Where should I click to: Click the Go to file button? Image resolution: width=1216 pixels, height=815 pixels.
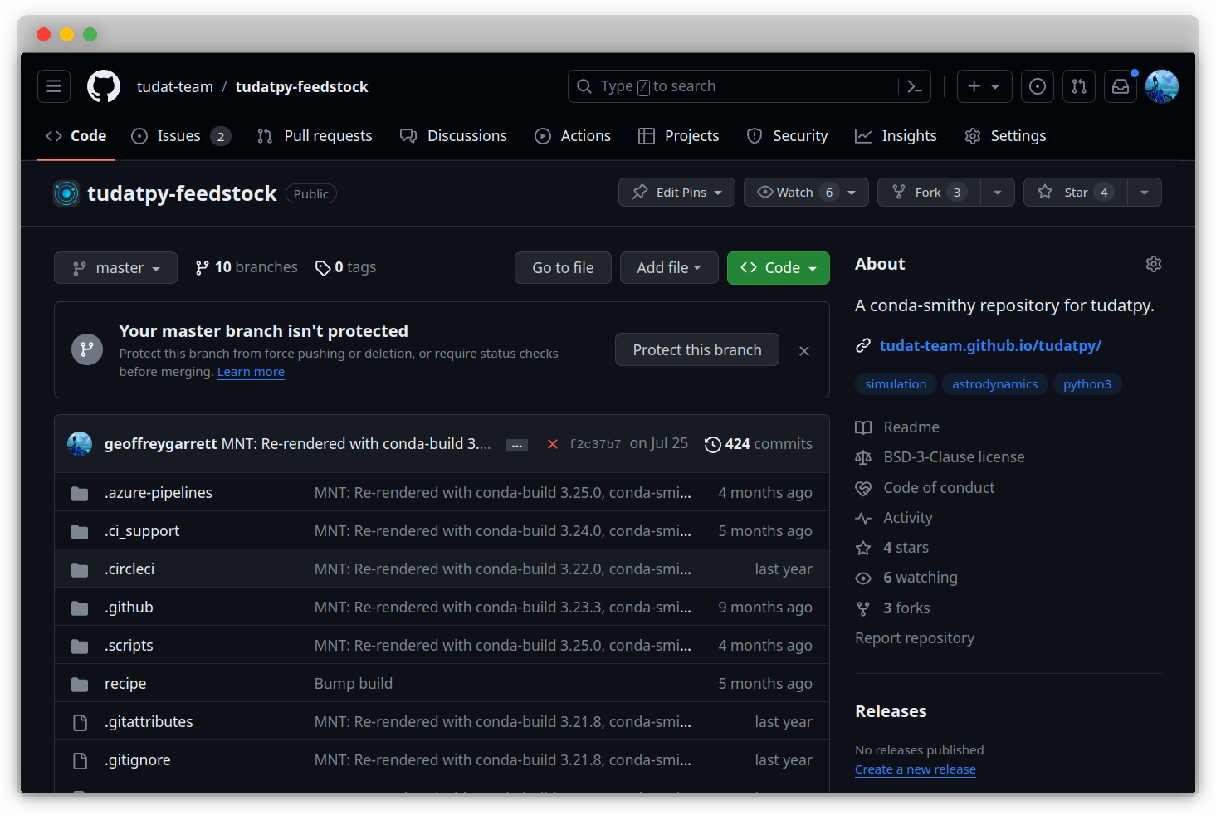(563, 268)
